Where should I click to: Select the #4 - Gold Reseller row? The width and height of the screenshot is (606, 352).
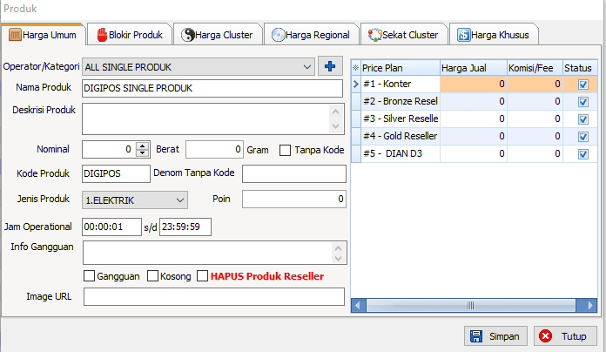(400, 136)
